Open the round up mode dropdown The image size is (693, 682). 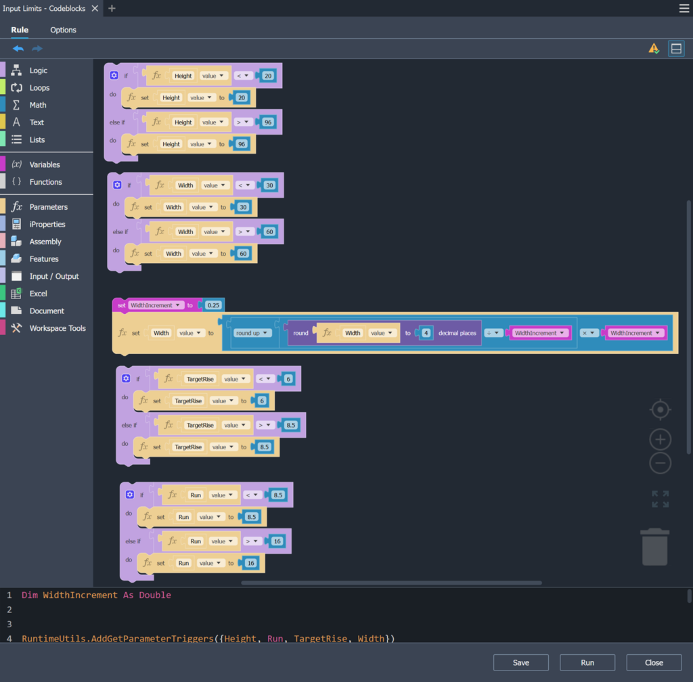click(x=251, y=333)
